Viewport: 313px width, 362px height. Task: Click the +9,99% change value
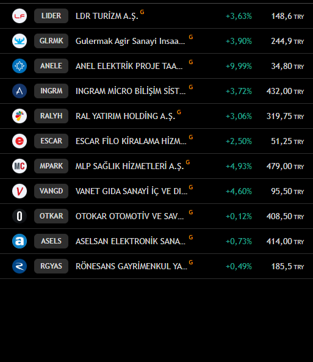(239, 67)
